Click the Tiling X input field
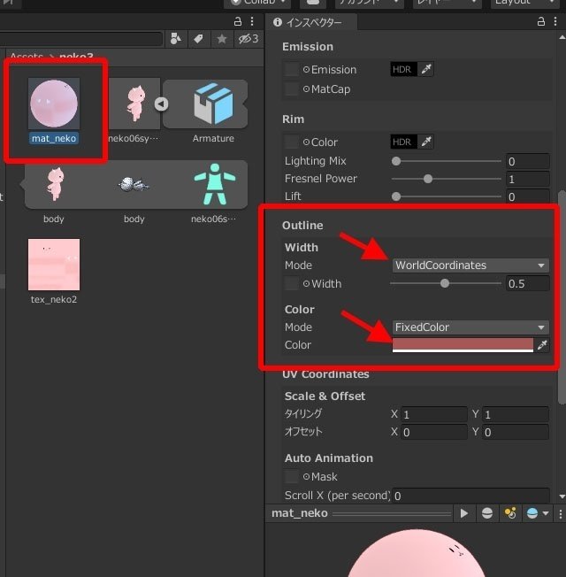This screenshot has width=566, height=577. coord(433,414)
